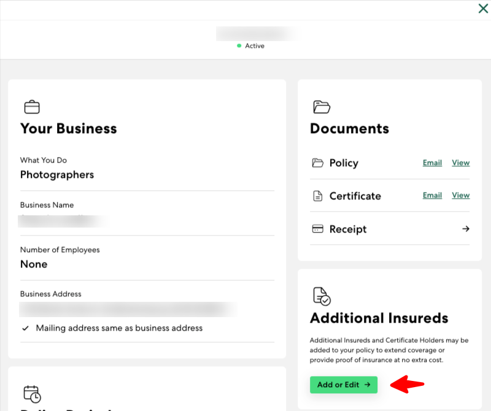491x411 pixels.
Task: Click the green Active status dot
Action: click(239, 46)
